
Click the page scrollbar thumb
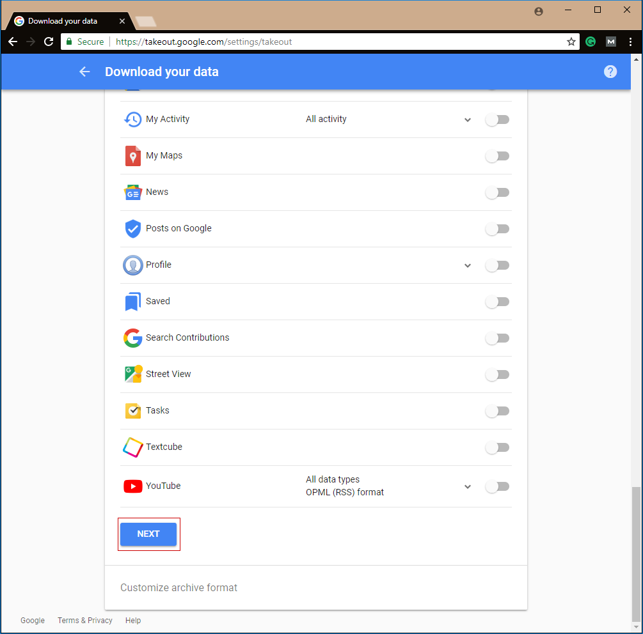tap(636, 553)
